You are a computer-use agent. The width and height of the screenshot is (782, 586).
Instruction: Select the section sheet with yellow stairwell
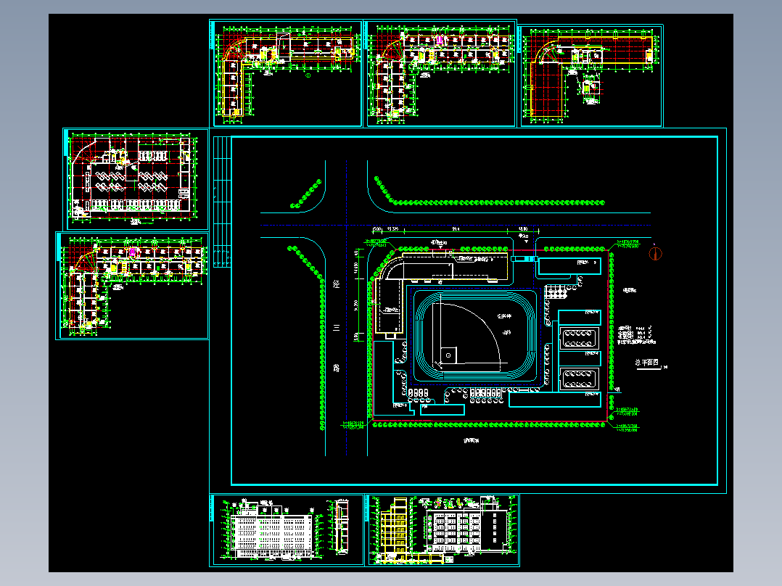click(443, 530)
